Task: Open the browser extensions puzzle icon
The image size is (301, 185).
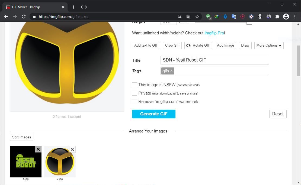Action: [x=277, y=17]
